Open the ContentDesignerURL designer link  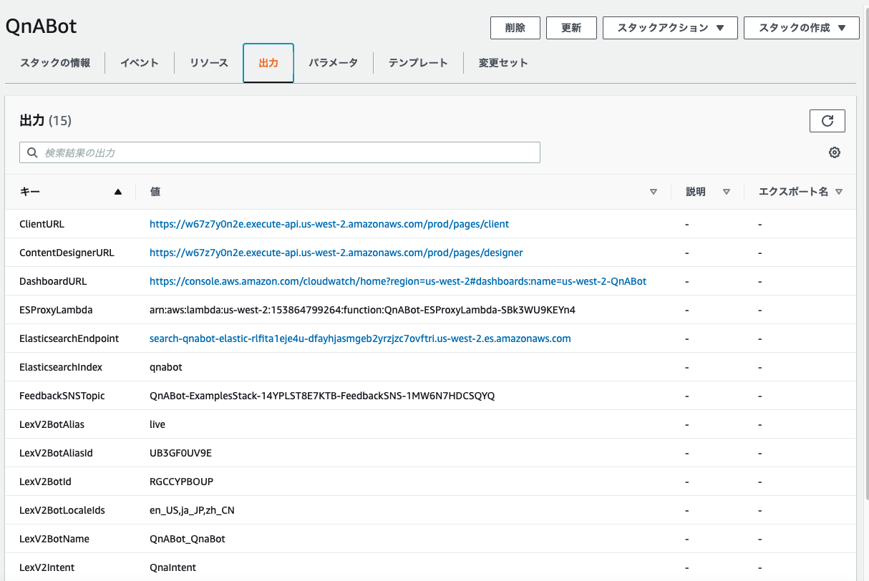(336, 253)
